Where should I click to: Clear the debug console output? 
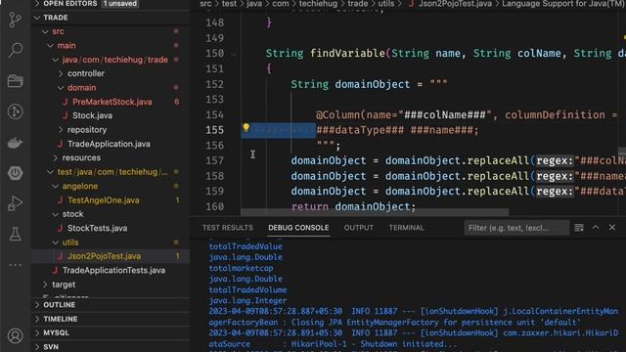(x=579, y=228)
